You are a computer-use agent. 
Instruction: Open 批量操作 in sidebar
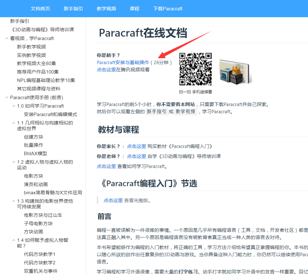33,145
